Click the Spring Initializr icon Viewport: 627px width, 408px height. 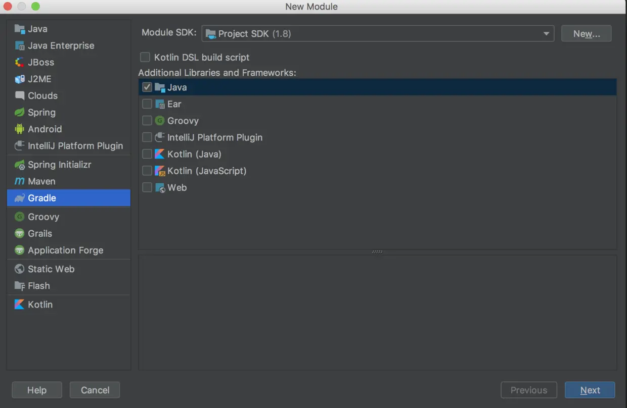[x=20, y=165]
